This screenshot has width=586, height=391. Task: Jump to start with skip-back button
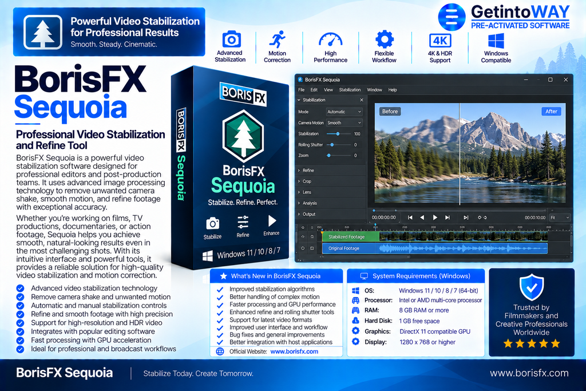[x=410, y=218]
